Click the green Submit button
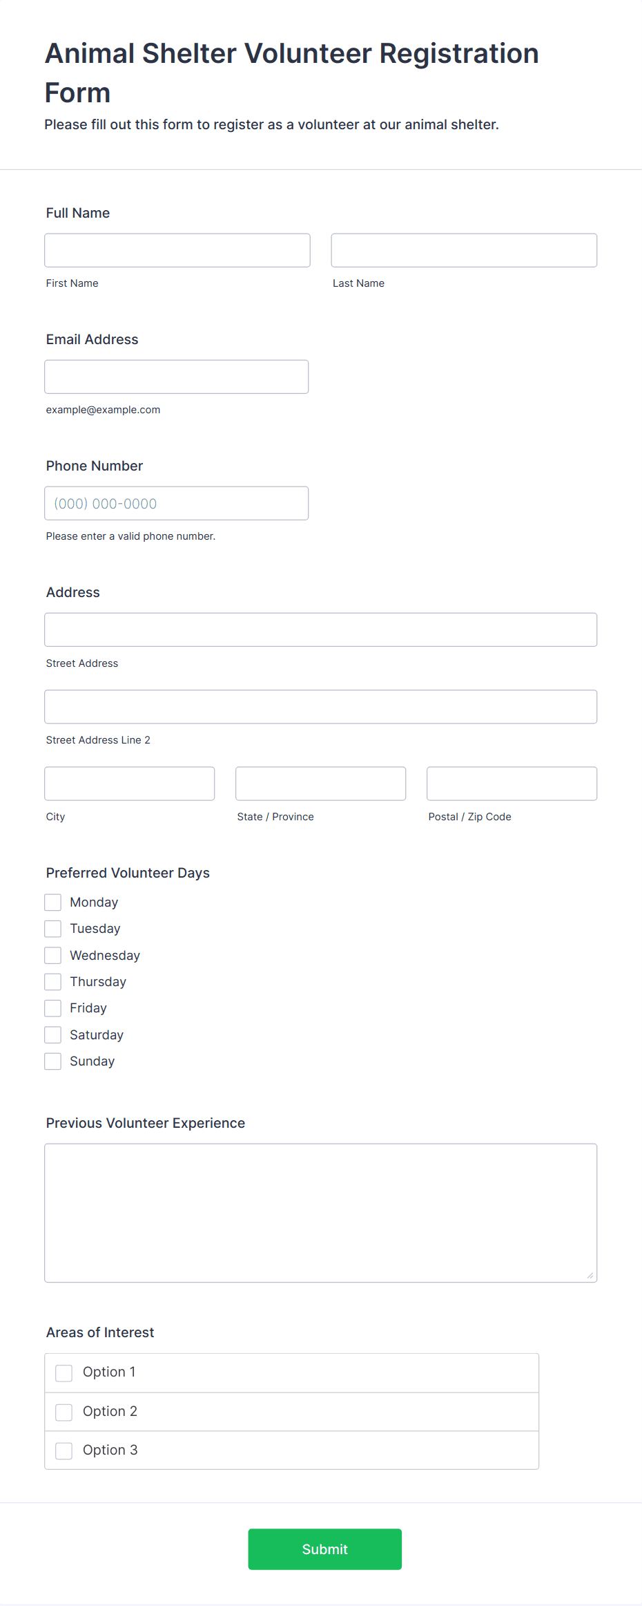Screen dimensions: 642x1606 point(325,1549)
